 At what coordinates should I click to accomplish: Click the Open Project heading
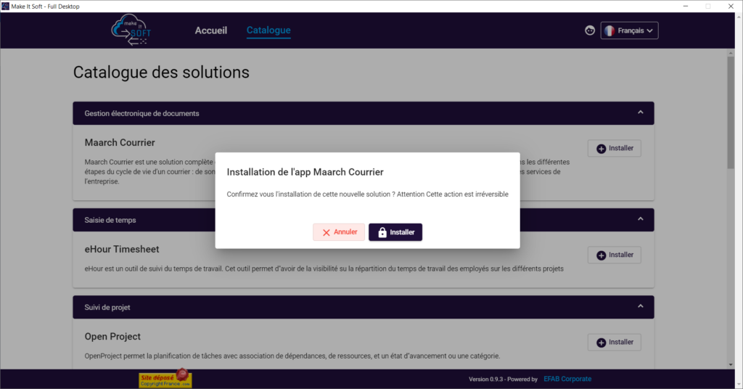click(x=112, y=337)
